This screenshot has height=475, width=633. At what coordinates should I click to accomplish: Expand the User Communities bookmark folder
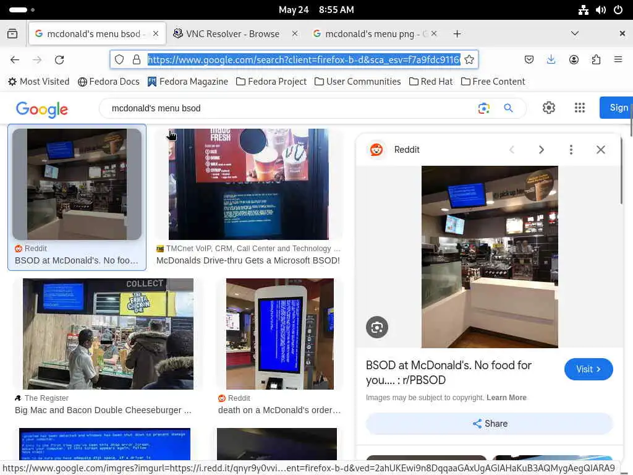(358, 82)
